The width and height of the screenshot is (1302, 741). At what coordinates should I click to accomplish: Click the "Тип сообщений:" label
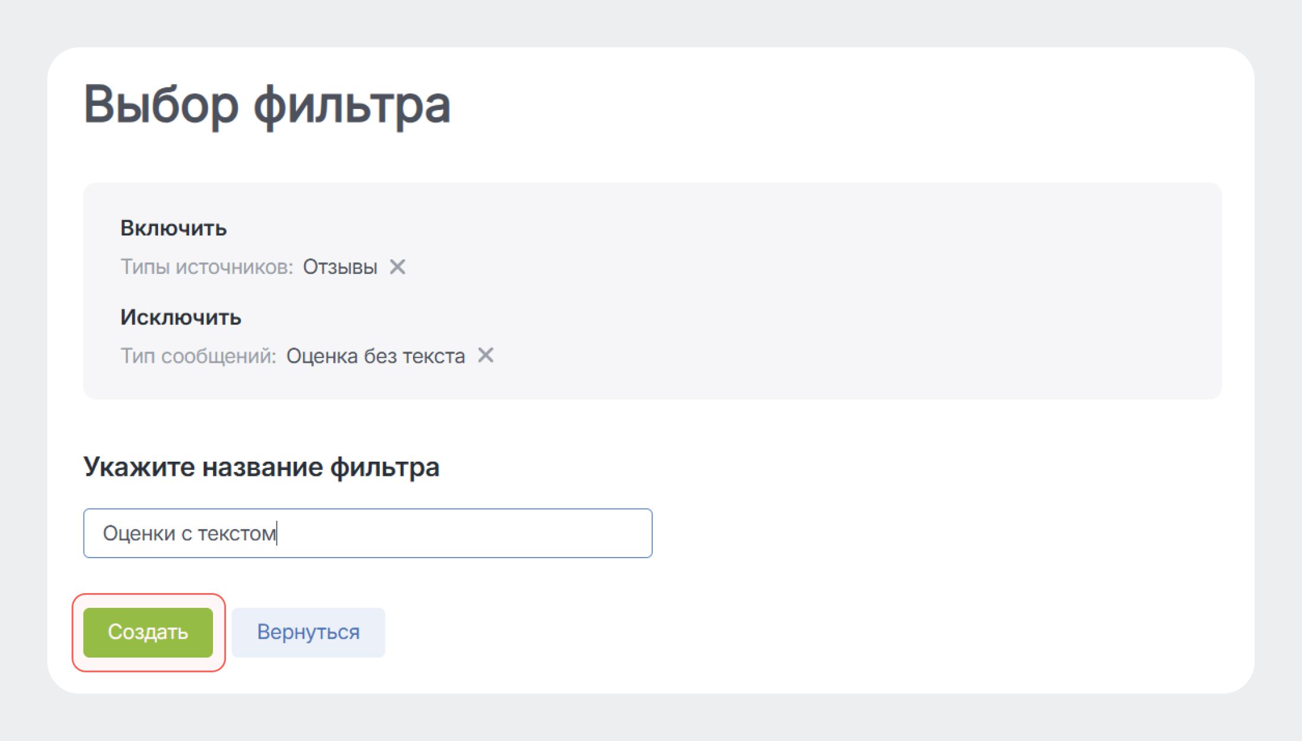tap(198, 356)
